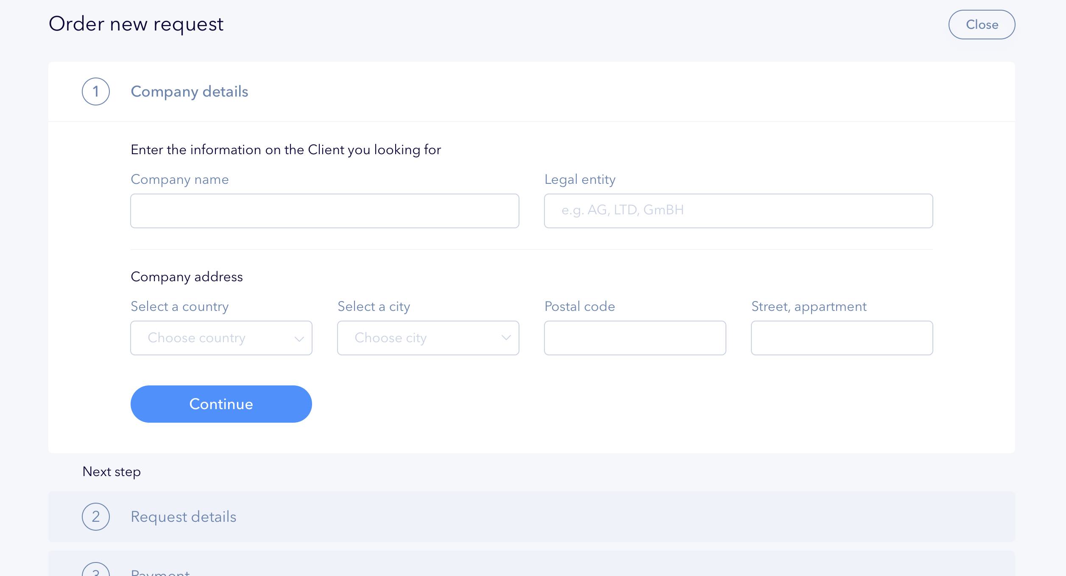1066x576 pixels.
Task: Click the Legal entity label
Action: coord(580,180)
